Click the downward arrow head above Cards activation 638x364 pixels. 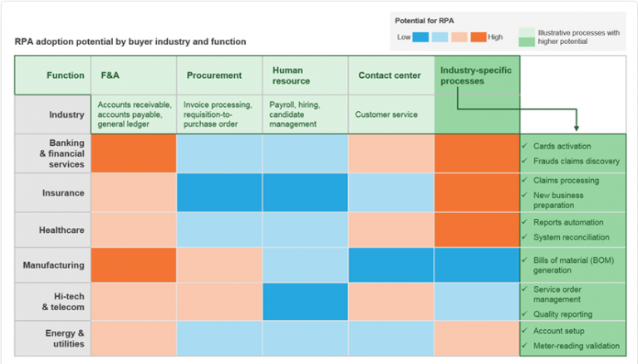click(x=577, y=127)
